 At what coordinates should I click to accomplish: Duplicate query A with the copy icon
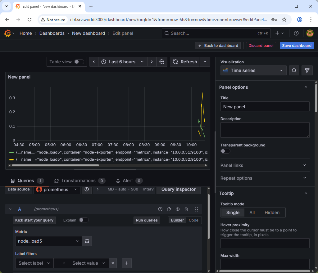169,209
